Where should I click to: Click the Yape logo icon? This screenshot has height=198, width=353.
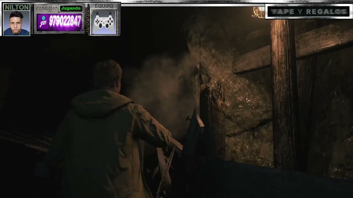43,22
